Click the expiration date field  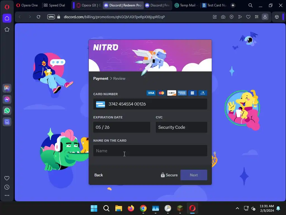122,127
